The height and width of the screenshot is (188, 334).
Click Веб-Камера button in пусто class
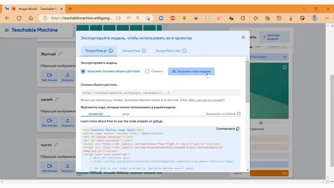50,168
